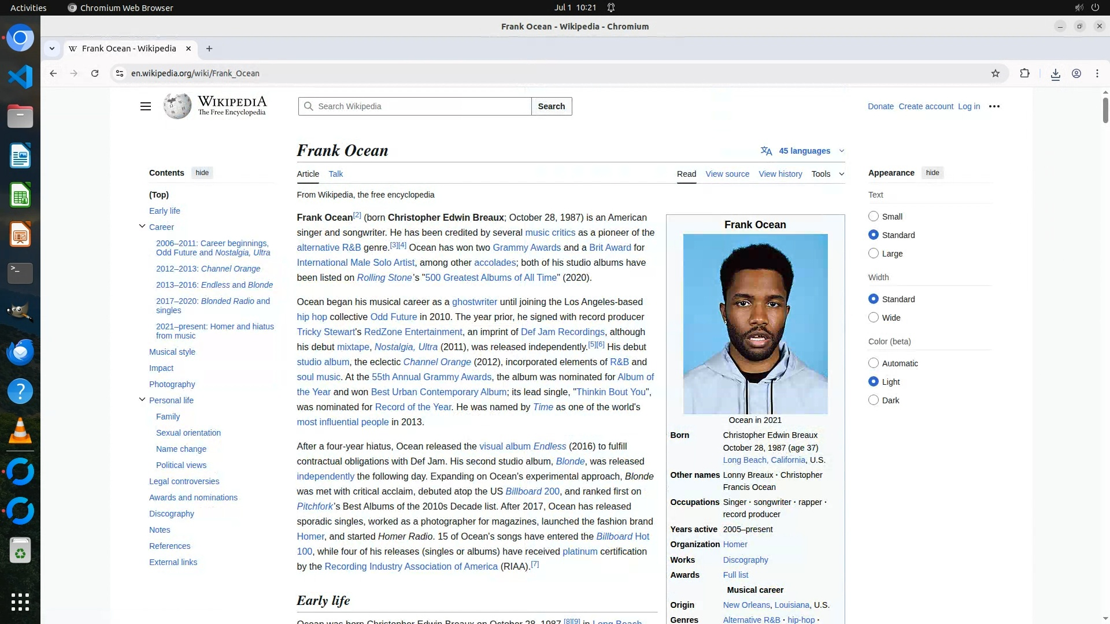The image size is (1110, 624).
Task: Open new browser tab
Action: pos(209,49)
